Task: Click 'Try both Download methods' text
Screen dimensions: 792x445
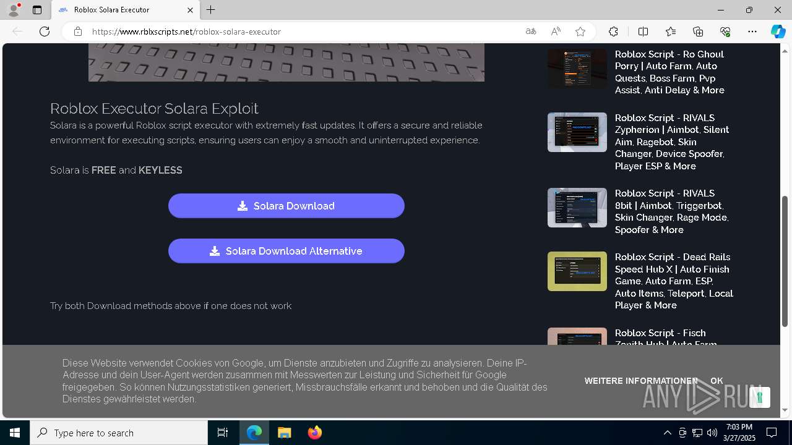Action: coord(171,306)
